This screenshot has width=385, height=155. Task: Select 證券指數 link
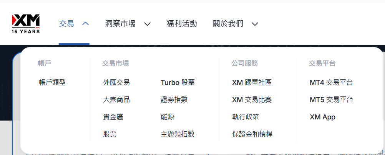pyautogui.click(x=174, y=100)
